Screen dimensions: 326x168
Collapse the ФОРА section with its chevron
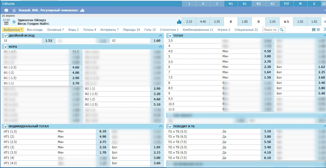[160, 47]
